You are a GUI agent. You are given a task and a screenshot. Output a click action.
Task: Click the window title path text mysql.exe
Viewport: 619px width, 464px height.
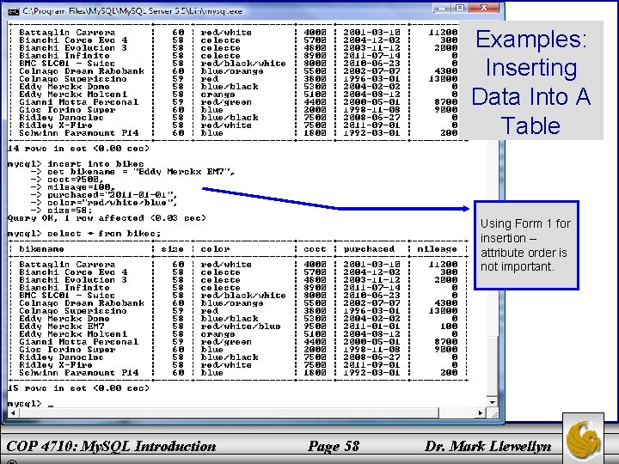pyautogui.click(x=132, y=11)
